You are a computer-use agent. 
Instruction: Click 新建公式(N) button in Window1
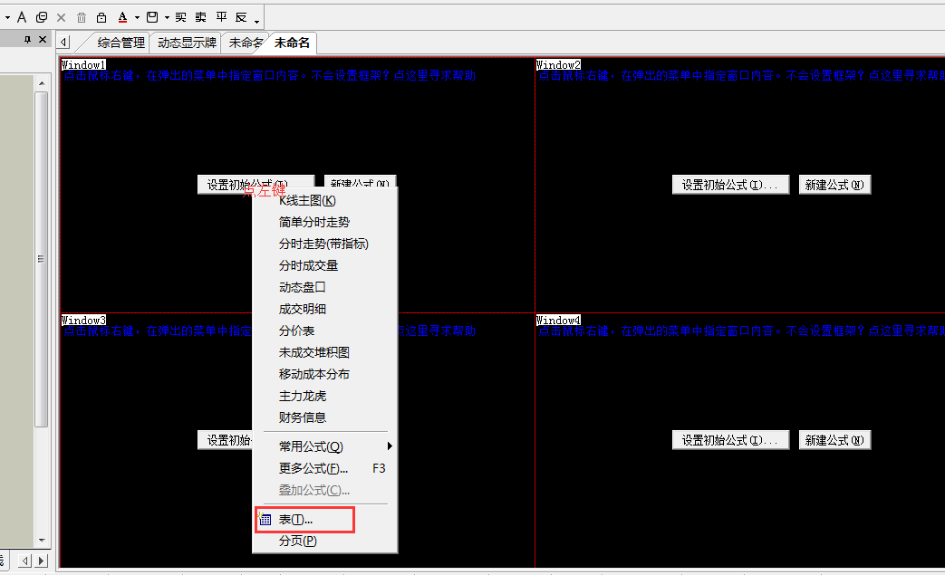tap(360, 181)
